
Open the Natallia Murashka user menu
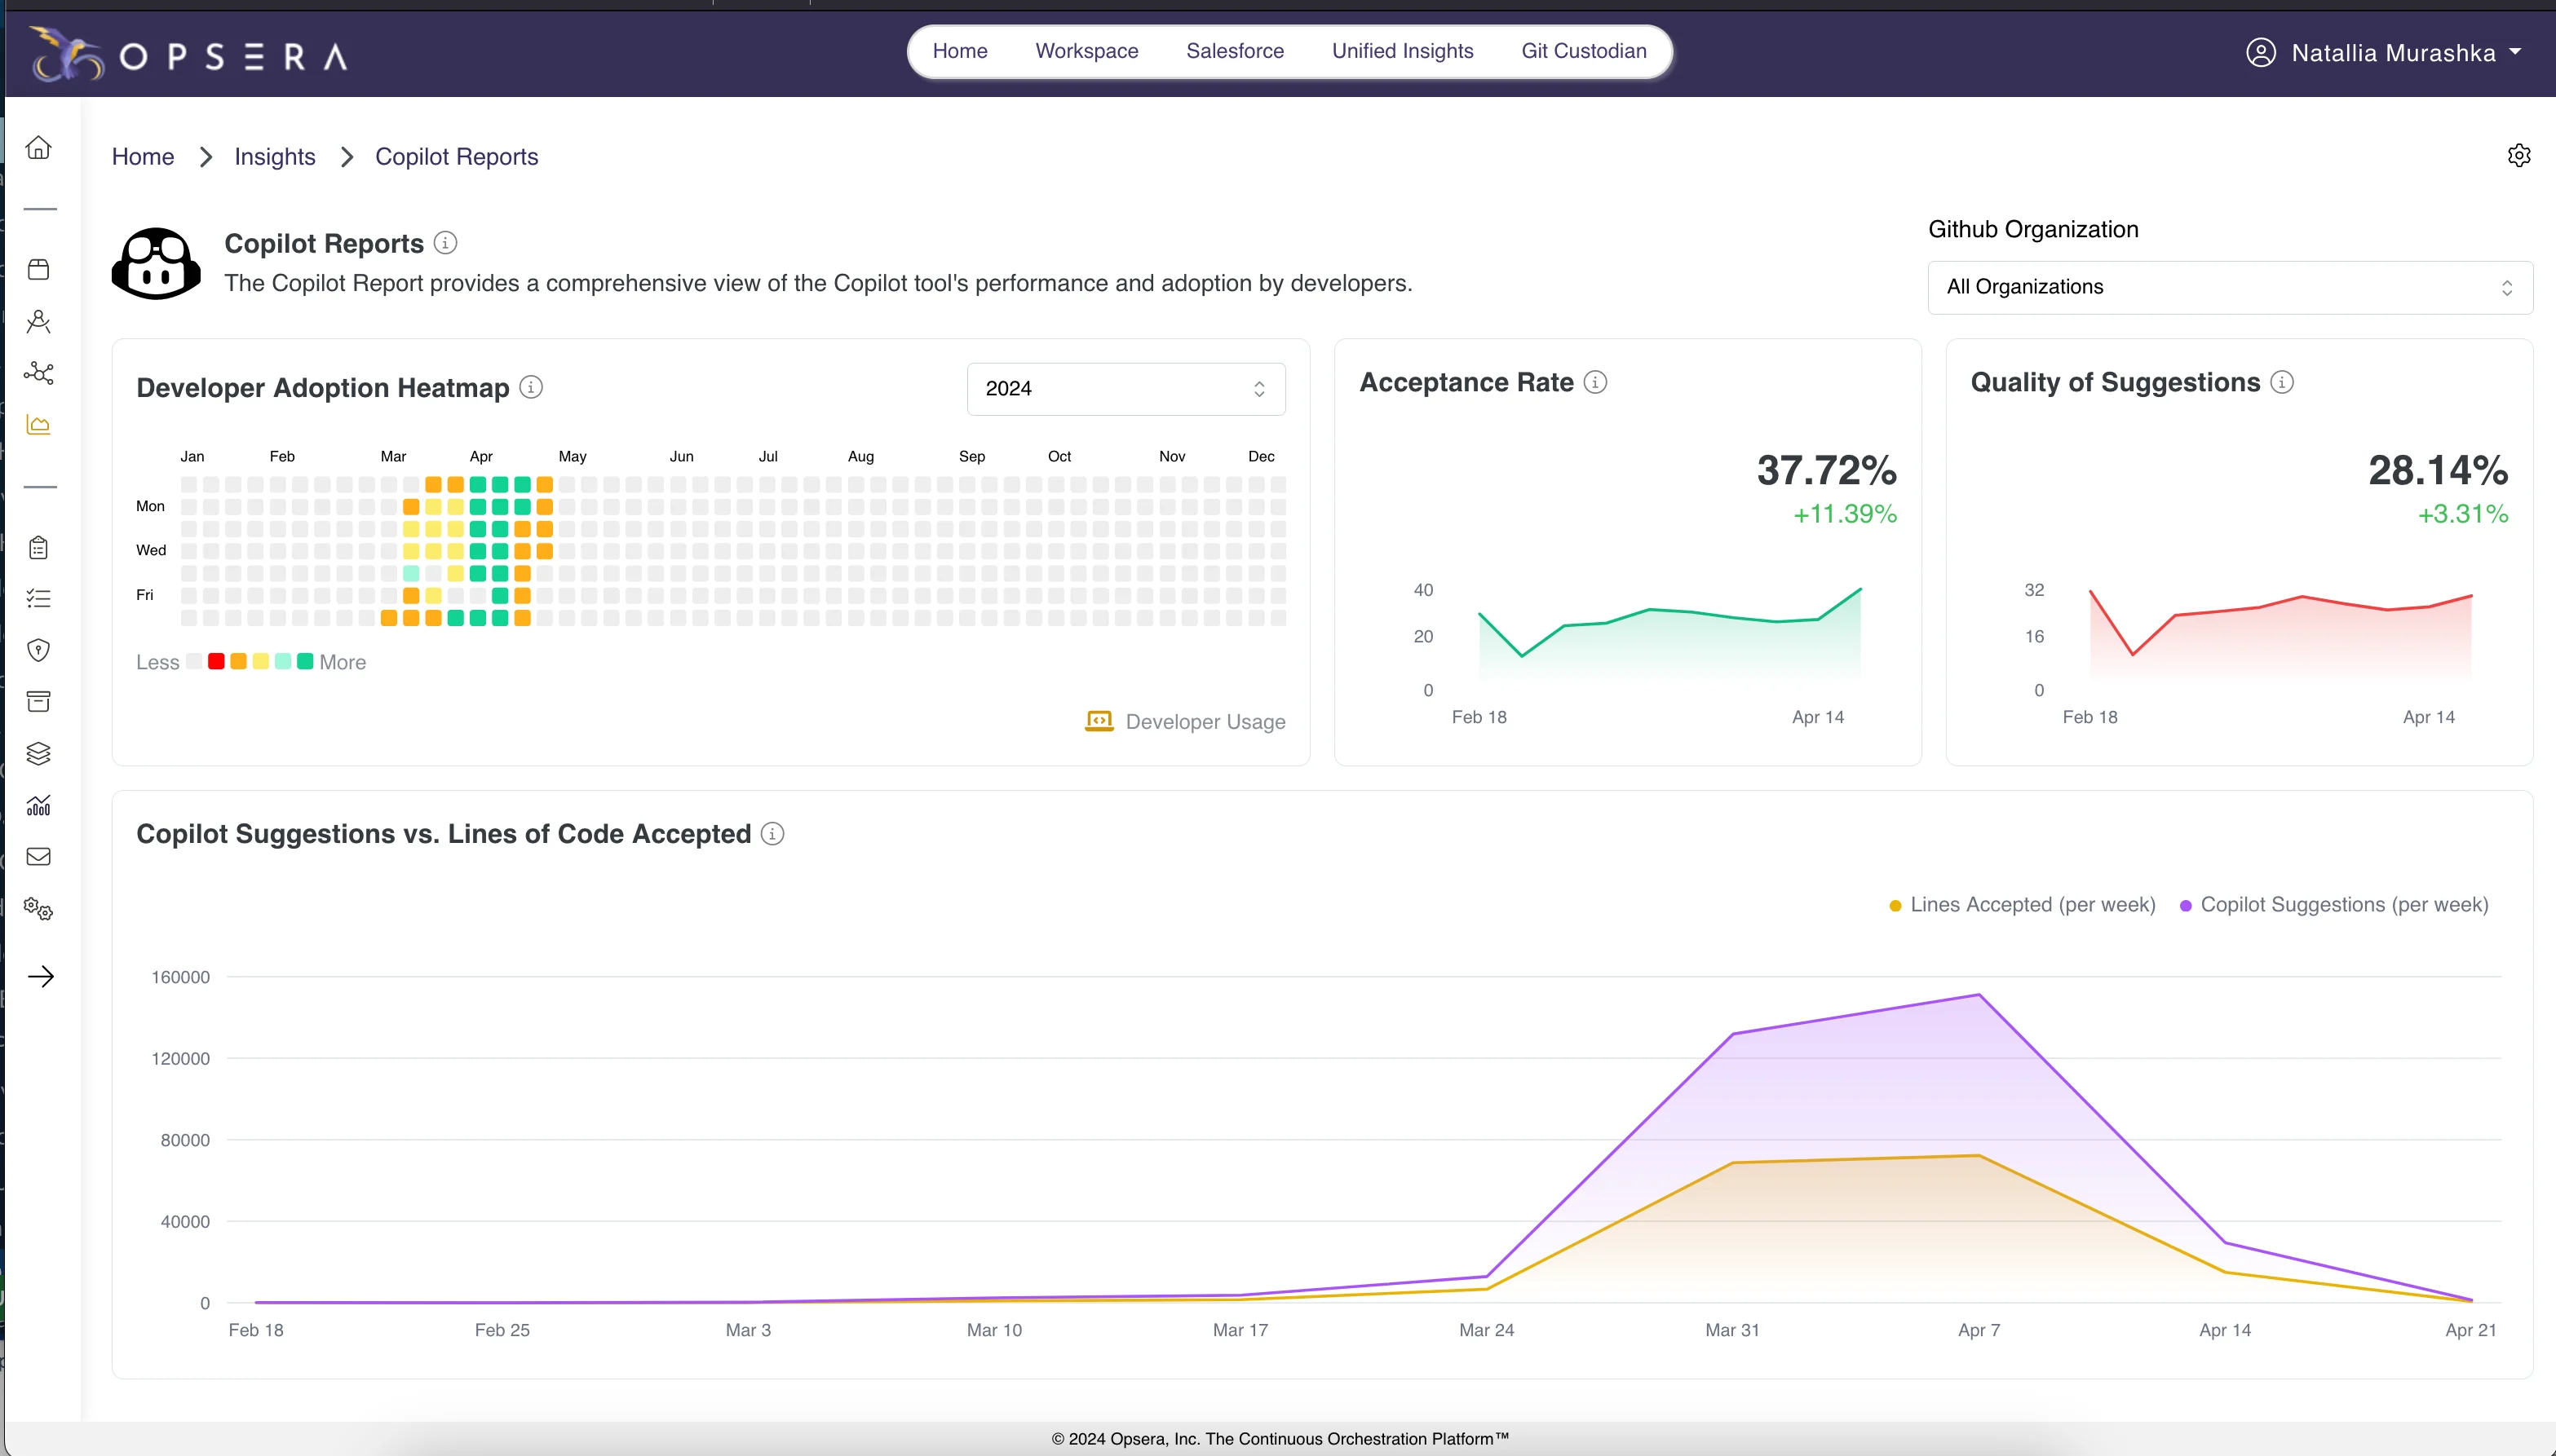[2383, 53]
